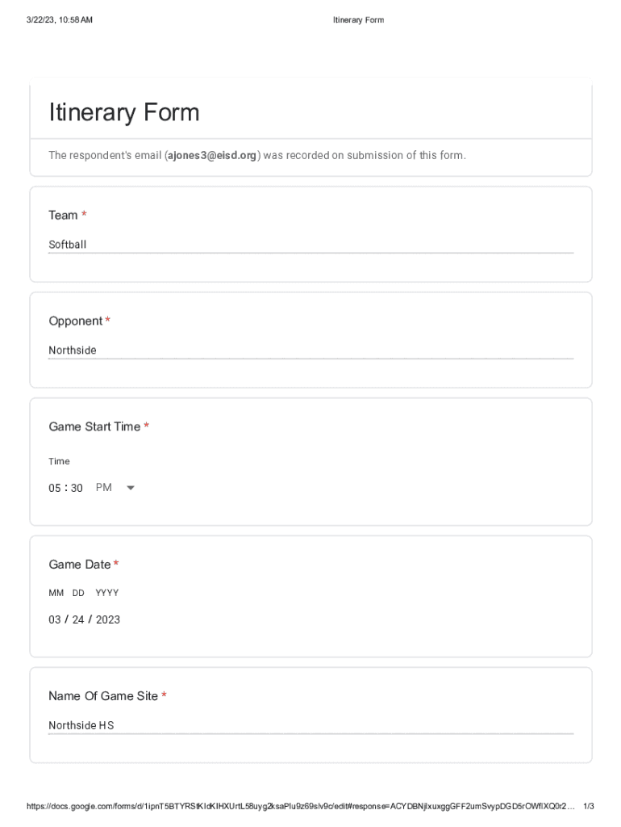This screenshot has height=827, width=621.
Task: Click the hour value 05
Action: tap(55, 489)
